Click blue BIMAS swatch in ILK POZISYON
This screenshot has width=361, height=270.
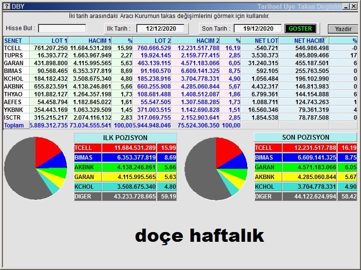[88, 158]
